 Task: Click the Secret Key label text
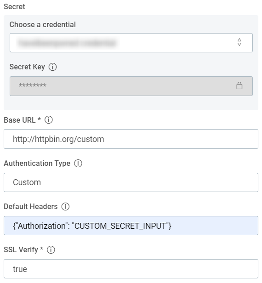click(27, 67)
